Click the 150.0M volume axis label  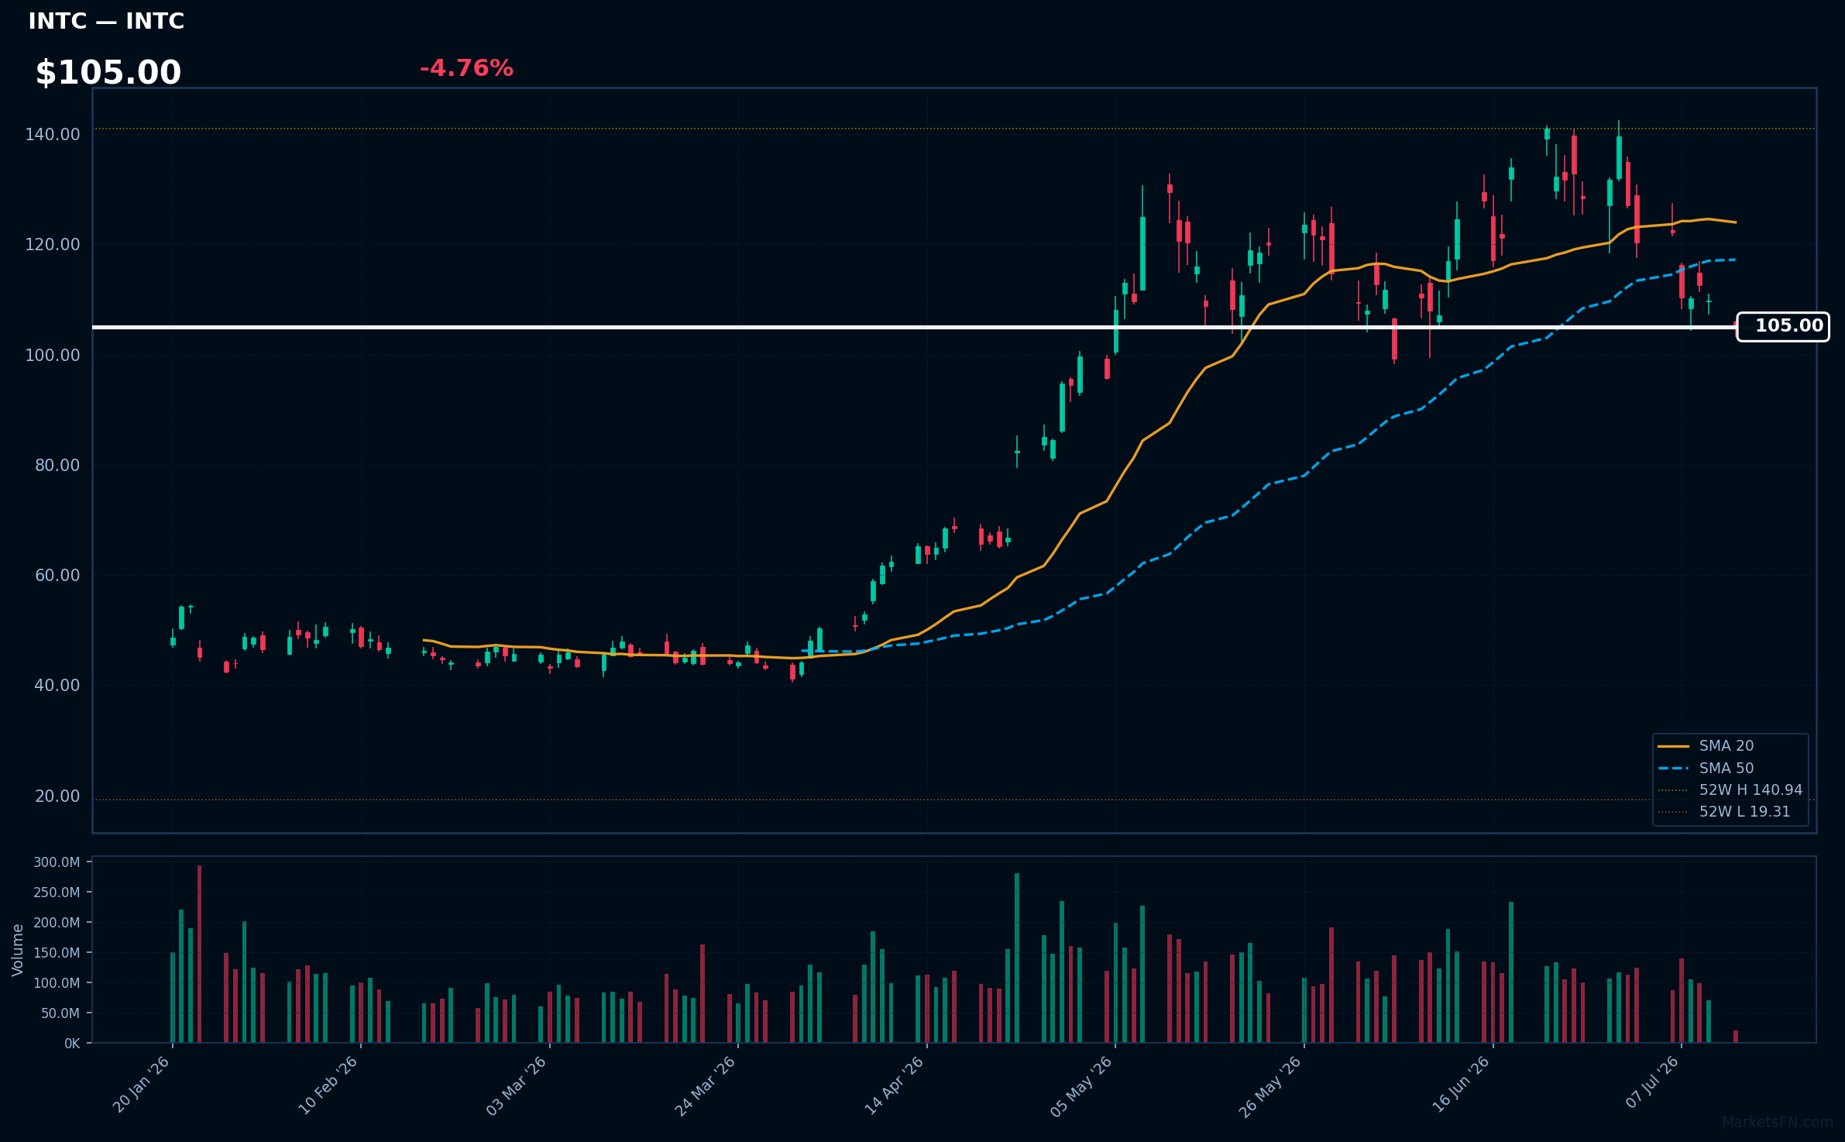coord(57,953)
